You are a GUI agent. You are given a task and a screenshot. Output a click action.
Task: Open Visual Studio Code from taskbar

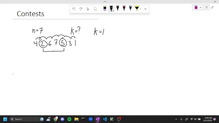105,119
